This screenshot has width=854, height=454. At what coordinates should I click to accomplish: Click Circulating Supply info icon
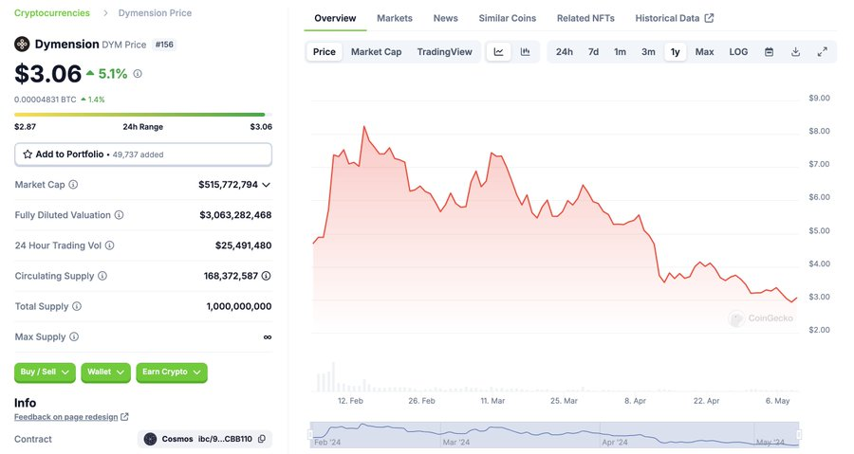[x=102, y=276]
